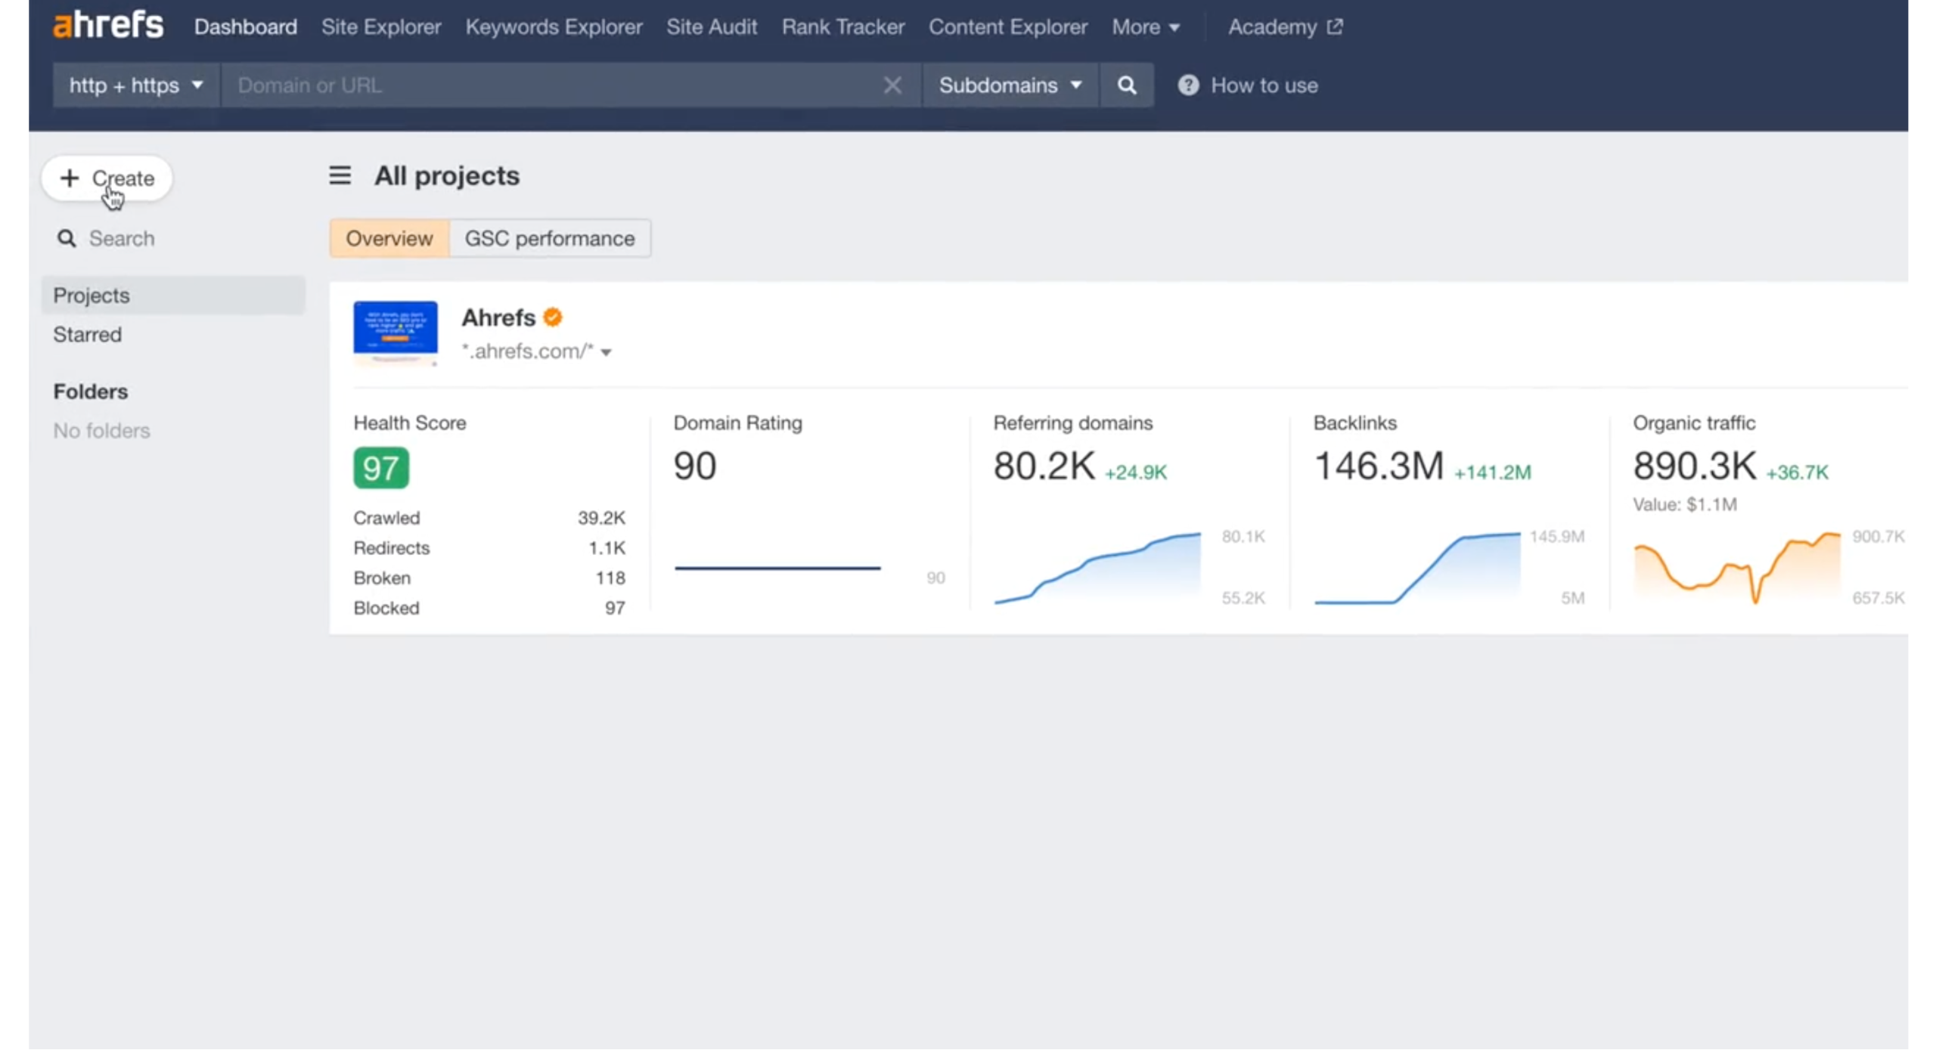The image size is (1936, 1050).
Task: Click the Referring domains value 80.2K
Action: pos(1044,466)
